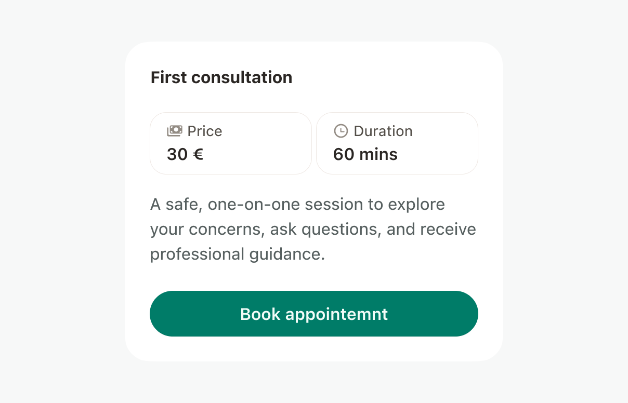This screenshot has height=403, width=628.
Task: Click the word First in the heading
Action: click(168, 77)
